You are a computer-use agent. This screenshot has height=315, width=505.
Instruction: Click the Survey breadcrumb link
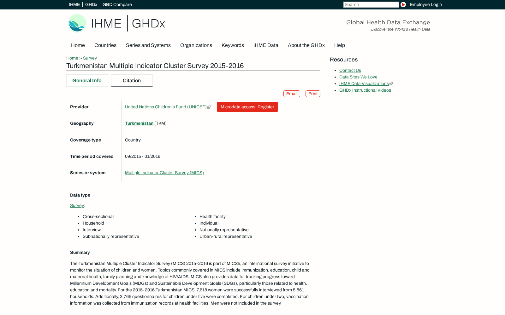click(x=90, y=58)
